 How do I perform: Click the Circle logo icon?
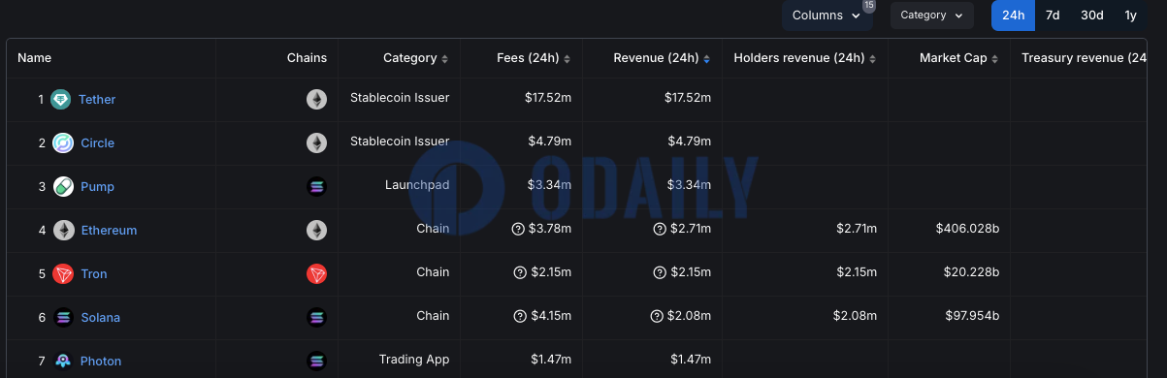coord(62,142)
